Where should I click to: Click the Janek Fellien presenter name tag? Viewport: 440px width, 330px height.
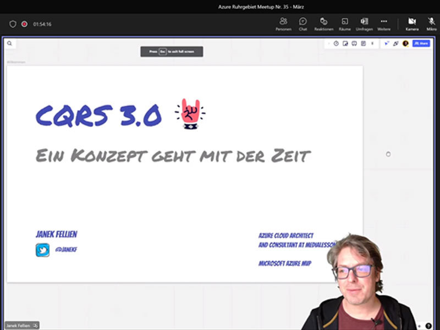pos(22,326)
